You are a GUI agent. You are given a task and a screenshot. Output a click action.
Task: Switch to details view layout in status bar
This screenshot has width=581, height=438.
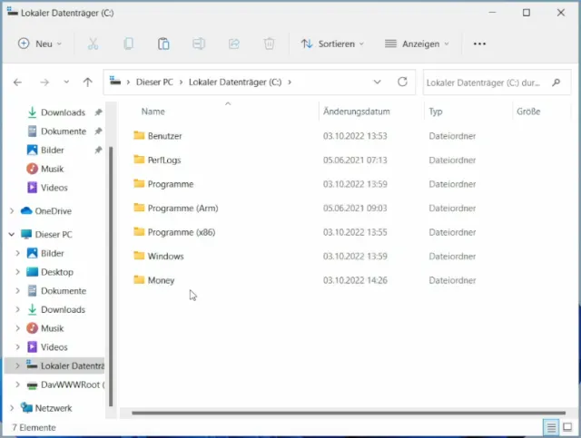(550, 427)
